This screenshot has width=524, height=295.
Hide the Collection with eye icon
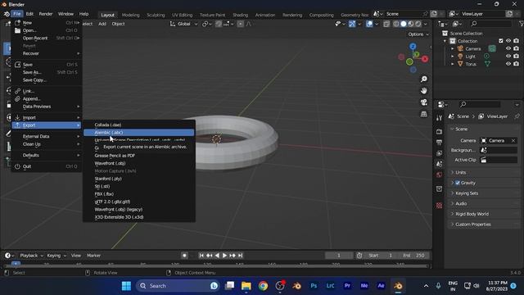pos(508,41)
